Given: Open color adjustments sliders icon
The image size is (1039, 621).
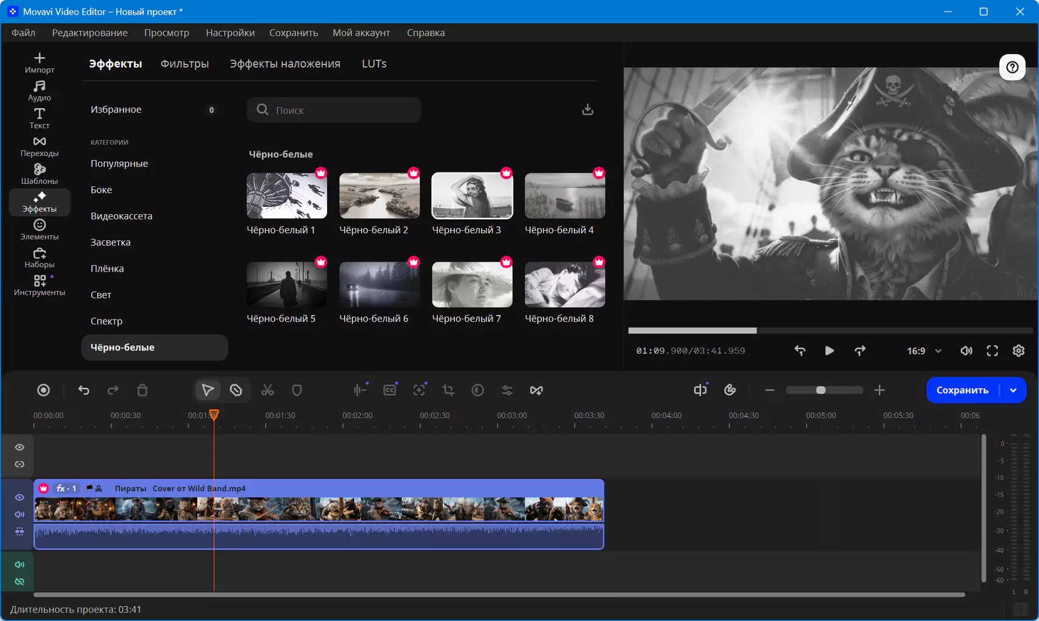Looking at the screenshot, I should (x=507, y=390).
